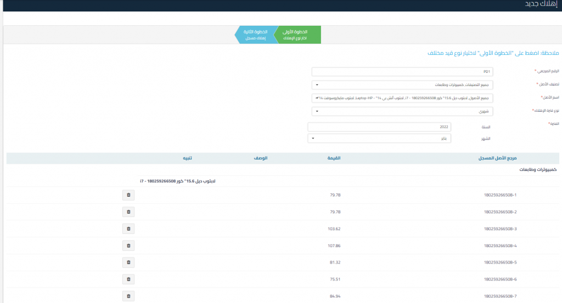Click the القيمة column header

pos(334,158)
